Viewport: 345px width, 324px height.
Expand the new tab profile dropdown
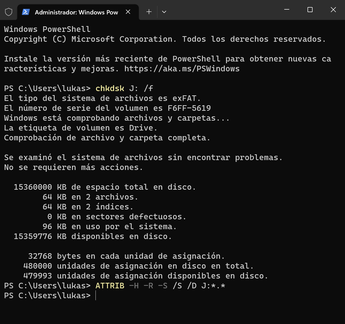(164, 12)
